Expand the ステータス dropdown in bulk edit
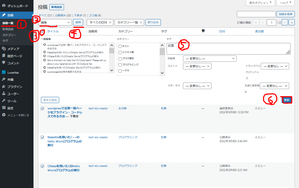 click(197, 86)
